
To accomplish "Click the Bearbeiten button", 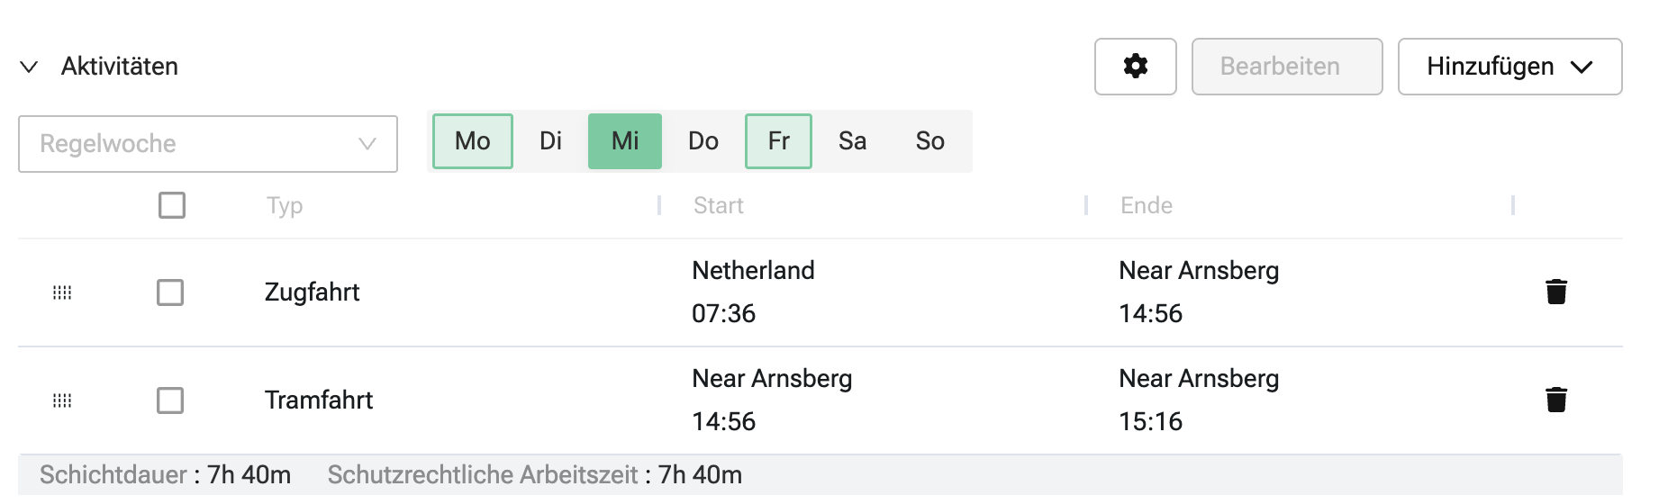I will 1286,67.
